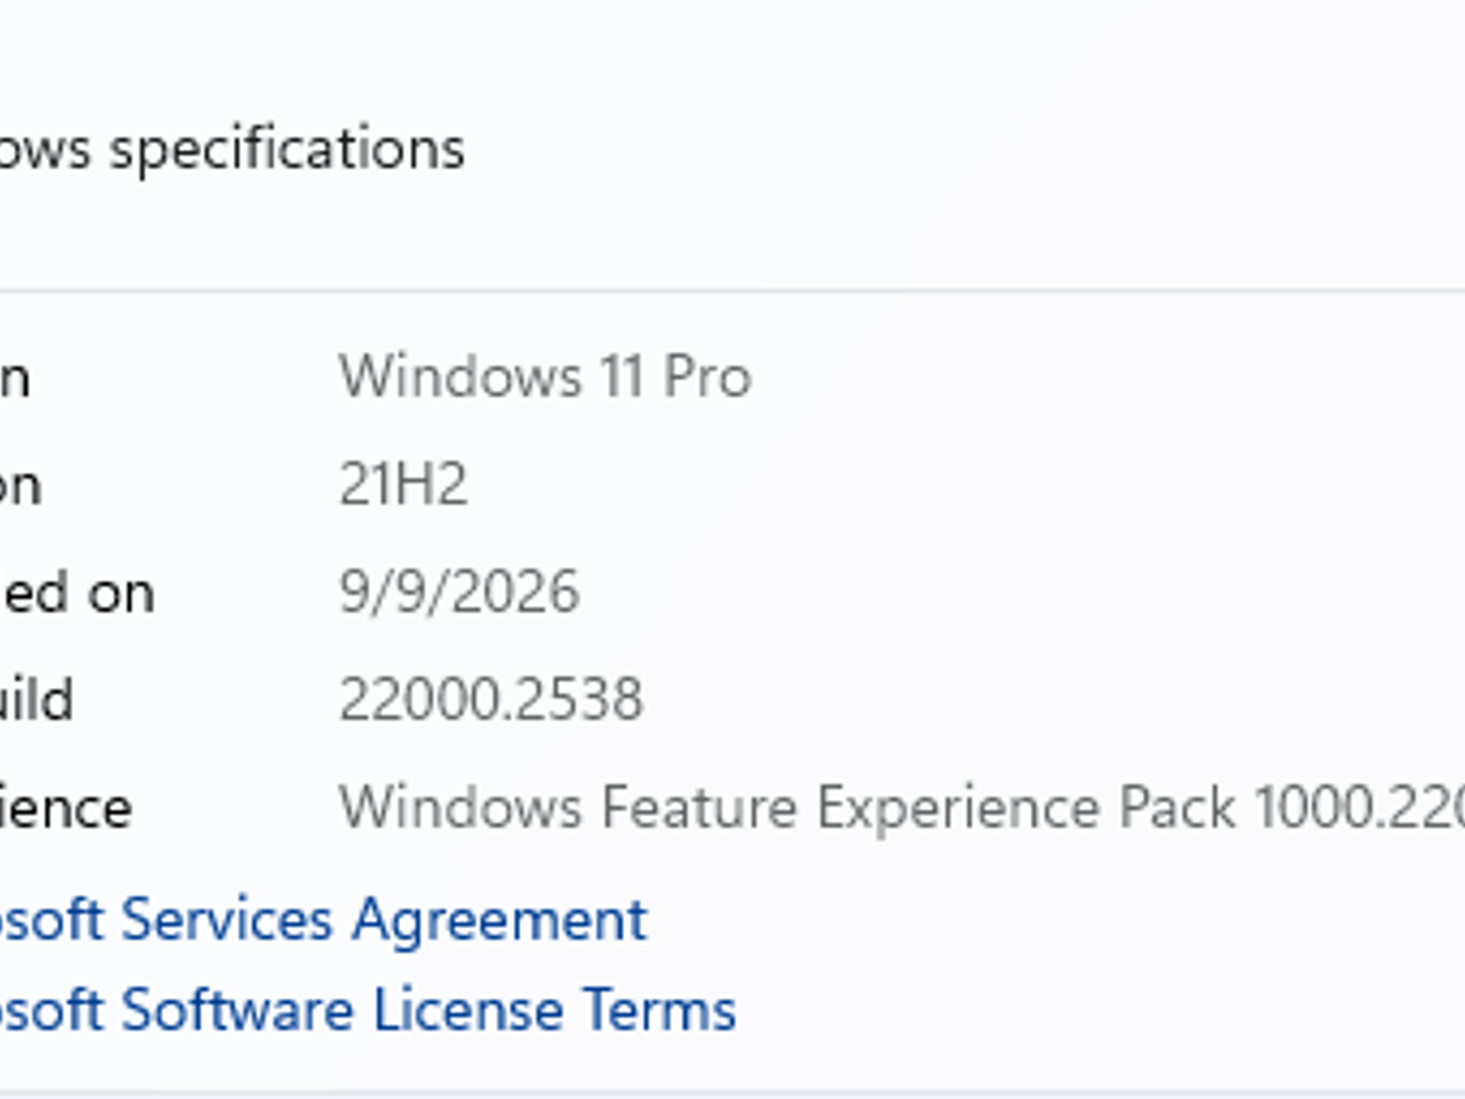Click the 21H2 version value
The image size is (1465, 1099).
(403, 484)
